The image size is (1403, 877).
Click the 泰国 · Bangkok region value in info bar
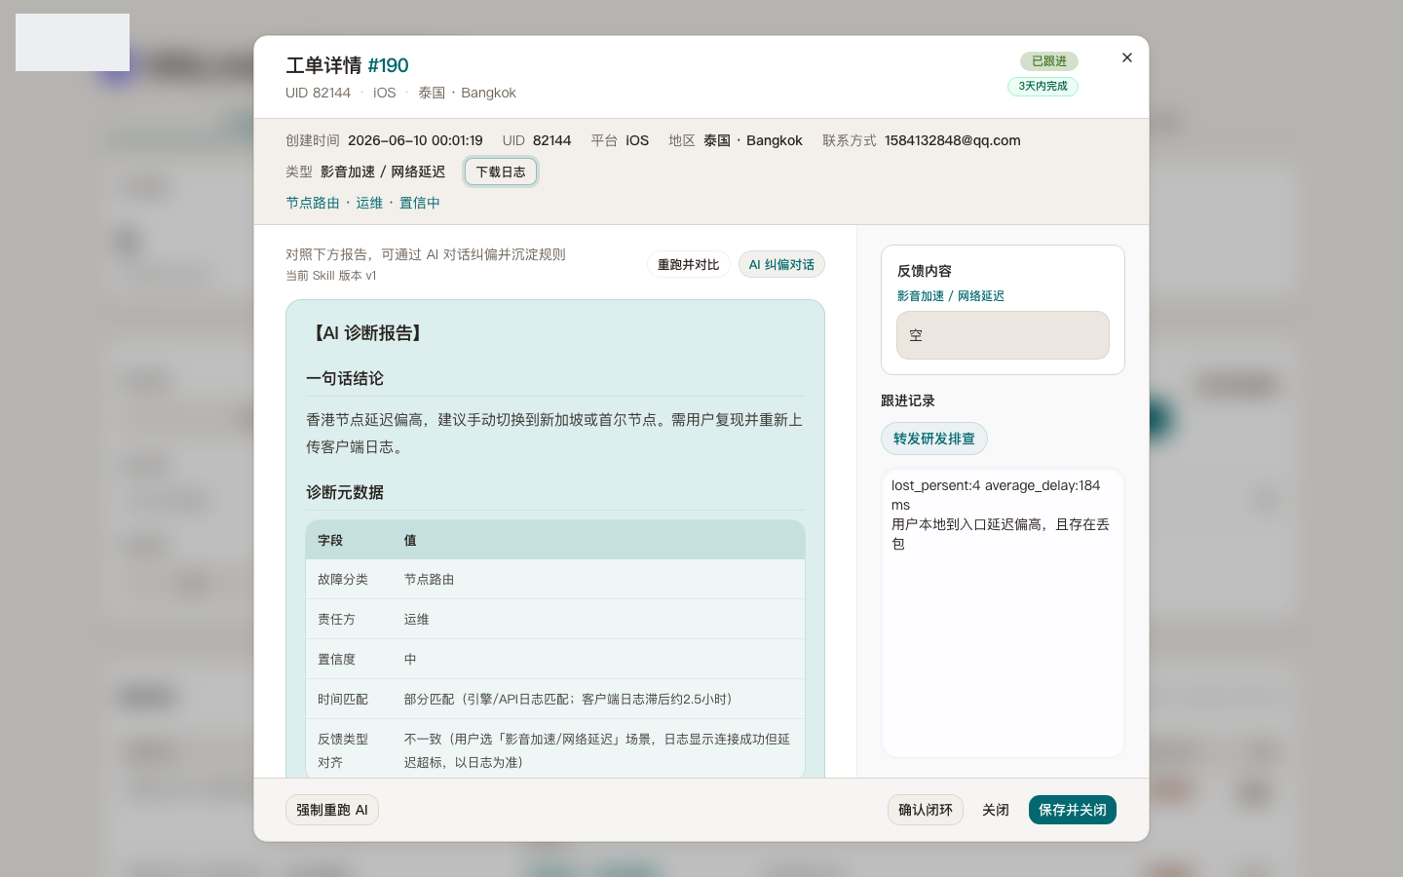coord(753,140)
